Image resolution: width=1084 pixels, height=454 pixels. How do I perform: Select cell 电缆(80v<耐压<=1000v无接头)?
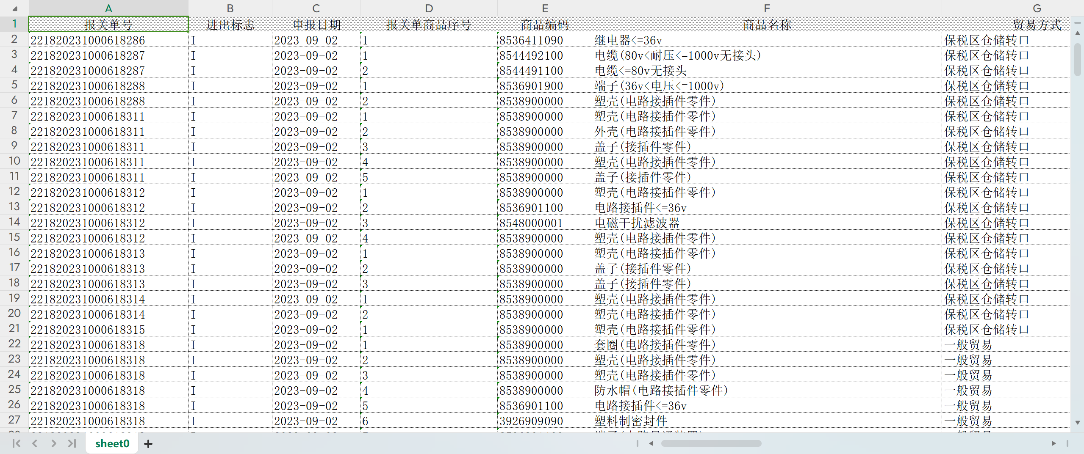click(x=767, y=55)
